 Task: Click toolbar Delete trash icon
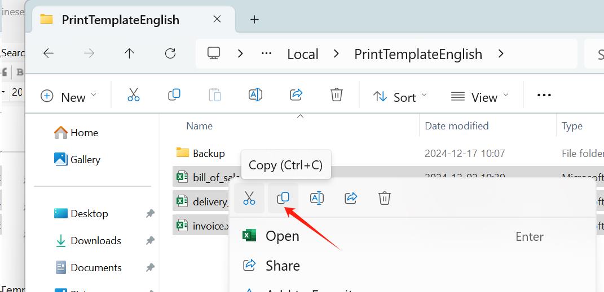[x=337, y=95]
